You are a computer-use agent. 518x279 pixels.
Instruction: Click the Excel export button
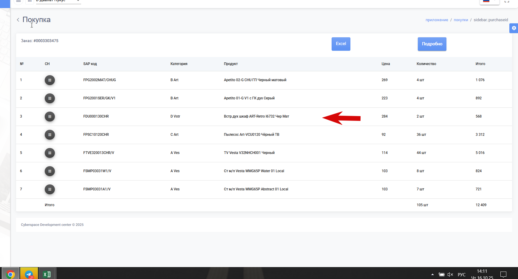click(x=341, y=44)
